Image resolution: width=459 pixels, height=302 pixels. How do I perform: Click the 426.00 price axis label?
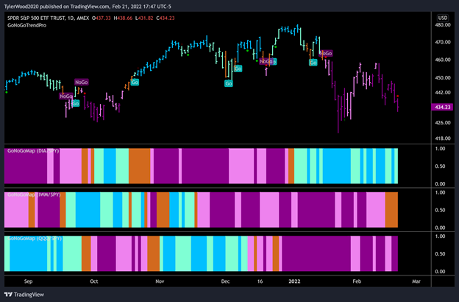click(x=443, y=123)
